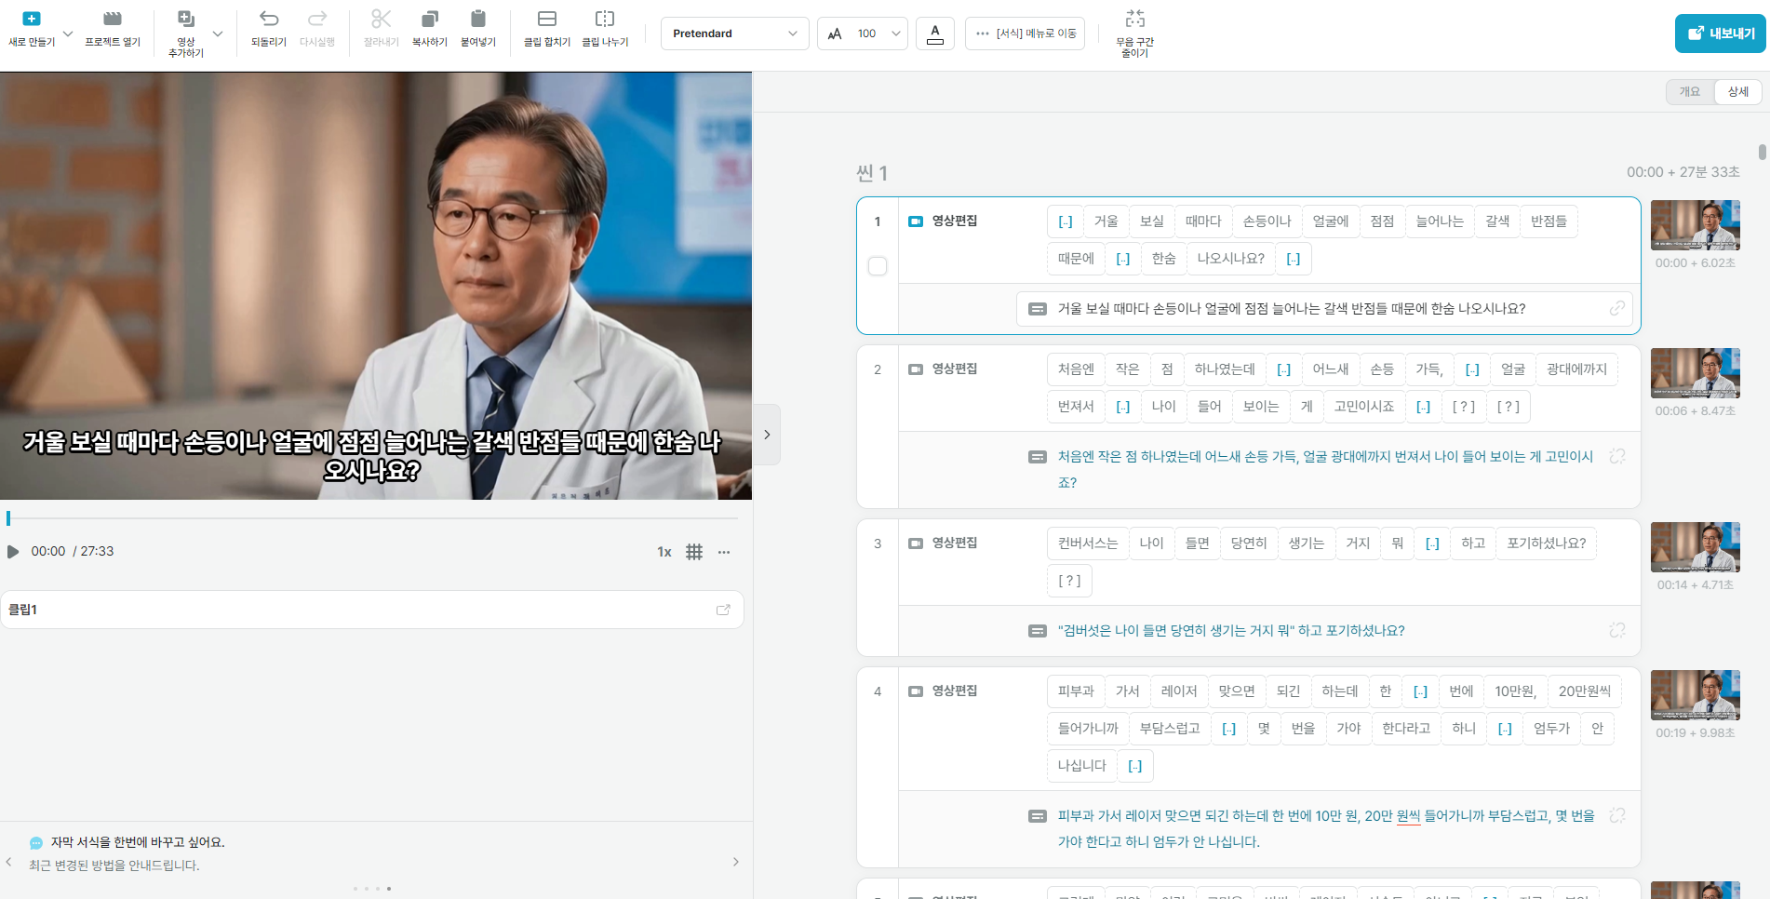The height and width of the screenshot is (899, 1770).
Task: Click the subtitle text color swatch (A)
Action: [x=934, y=33]
